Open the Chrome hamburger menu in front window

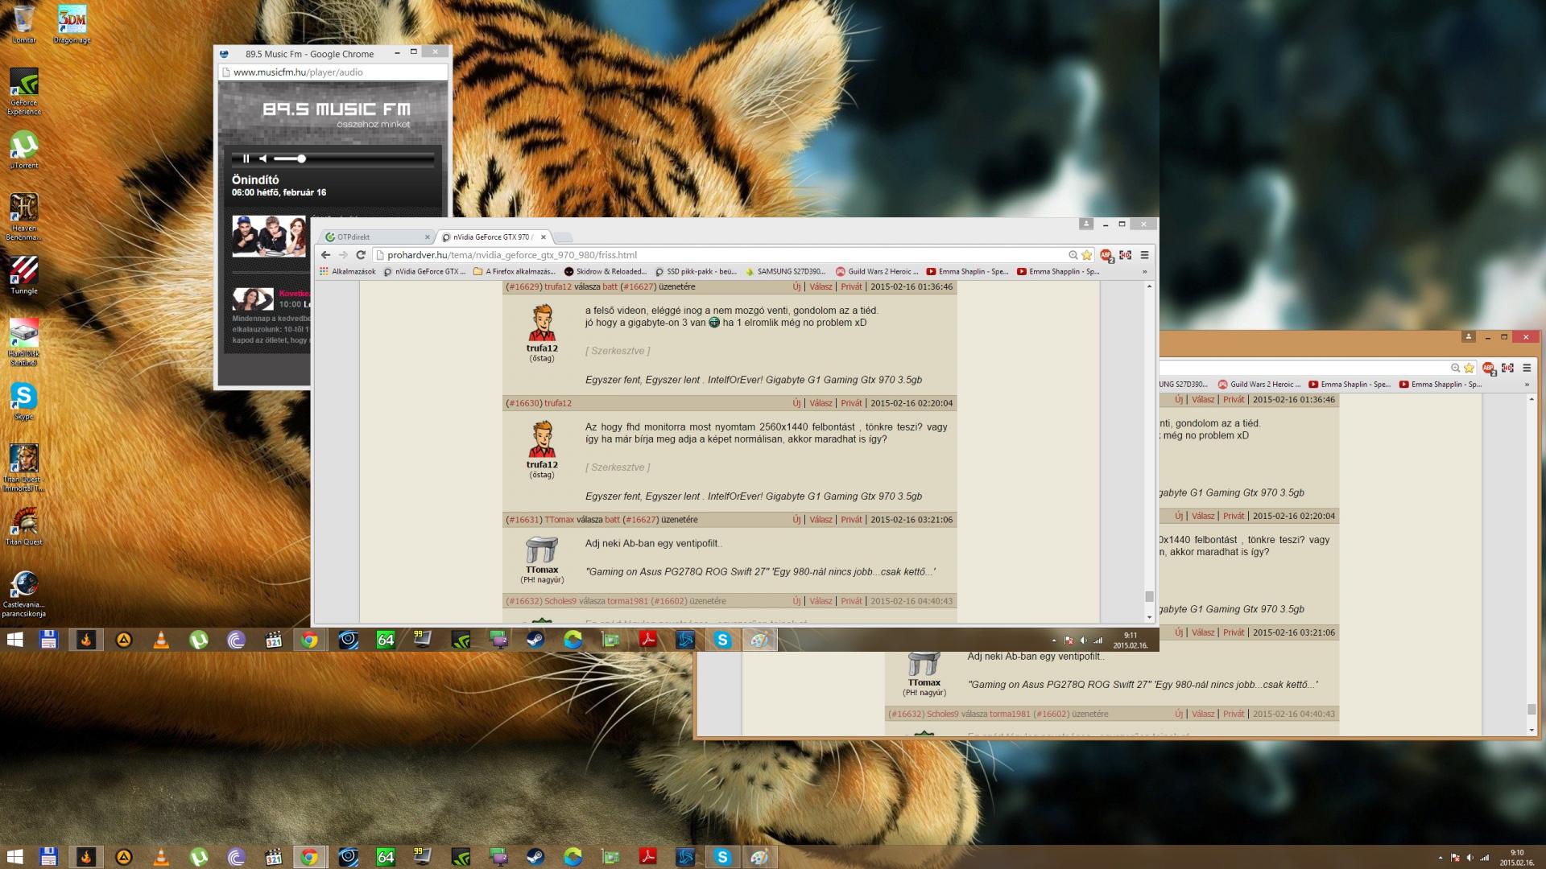click(1144, 255)
